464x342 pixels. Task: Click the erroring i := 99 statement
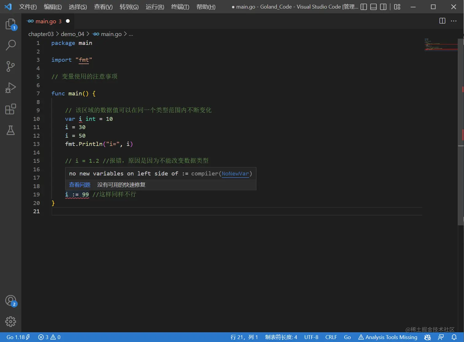pyautogui.click(x=77, y=194)
